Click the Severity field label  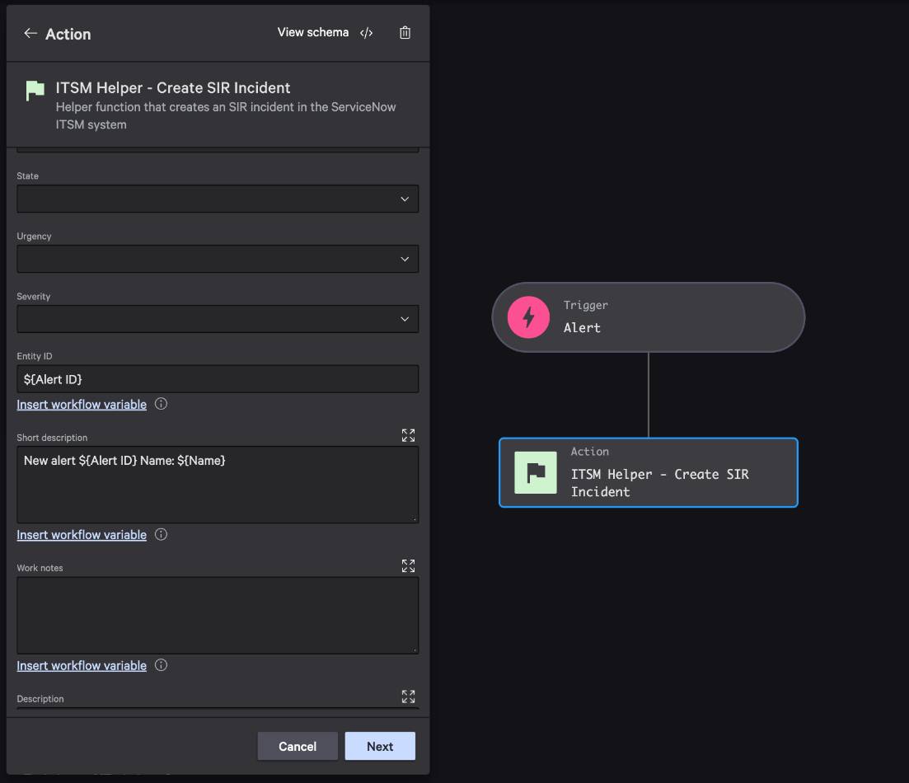point(34,297)
